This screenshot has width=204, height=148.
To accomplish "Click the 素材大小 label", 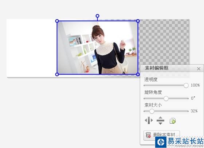I will coord(153,105).
